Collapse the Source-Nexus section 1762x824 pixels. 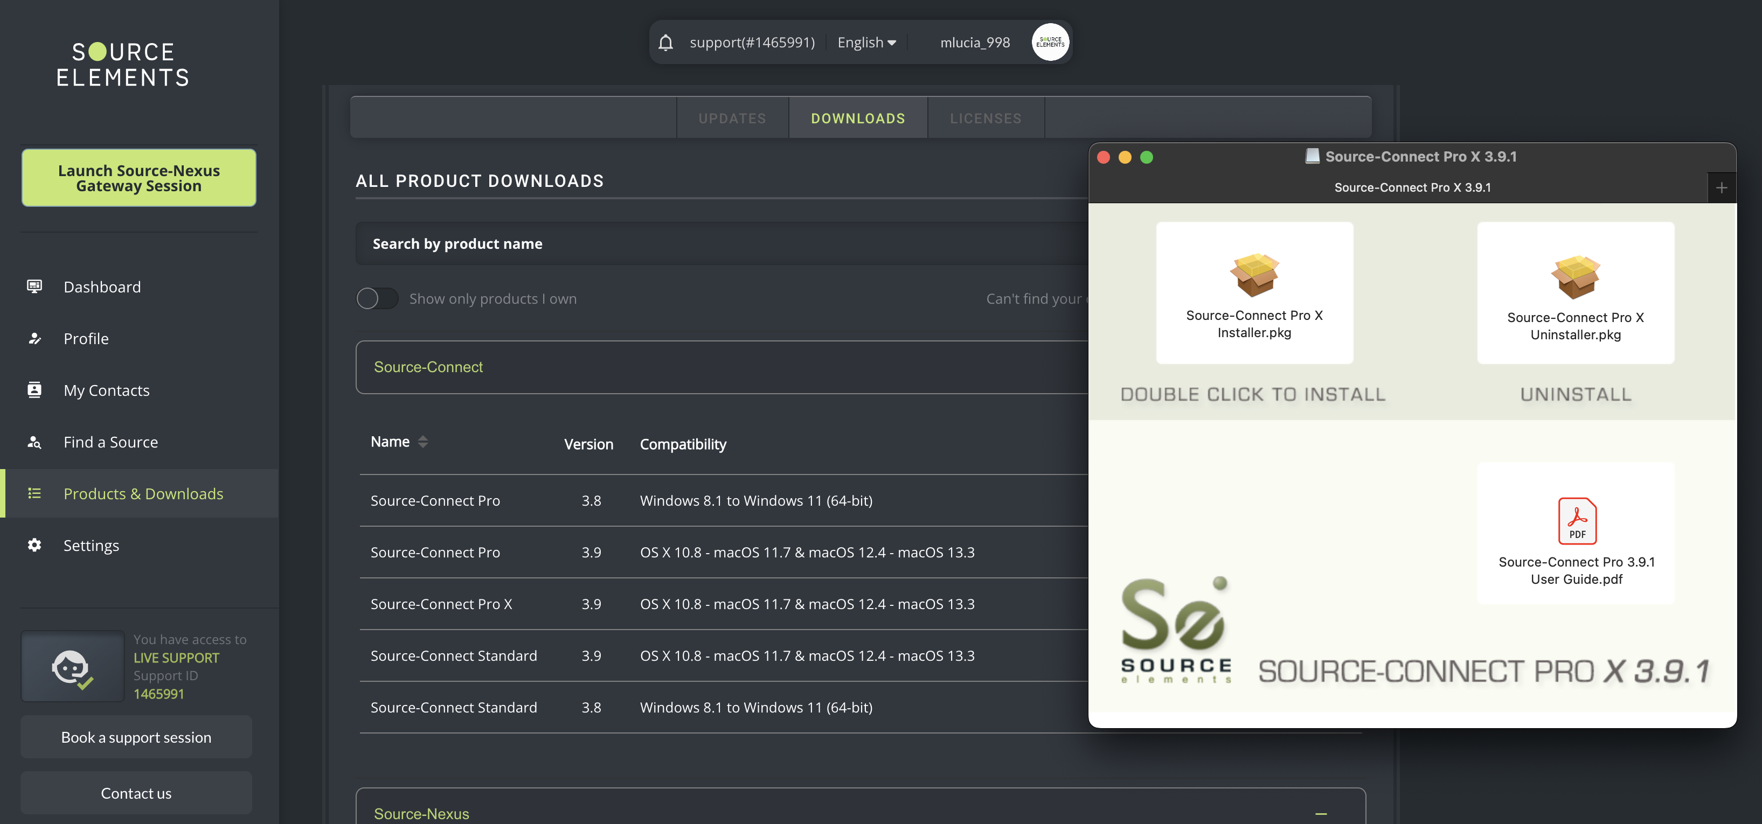1320,813
